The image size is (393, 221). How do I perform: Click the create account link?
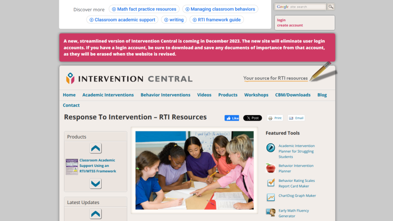(290, 25)
